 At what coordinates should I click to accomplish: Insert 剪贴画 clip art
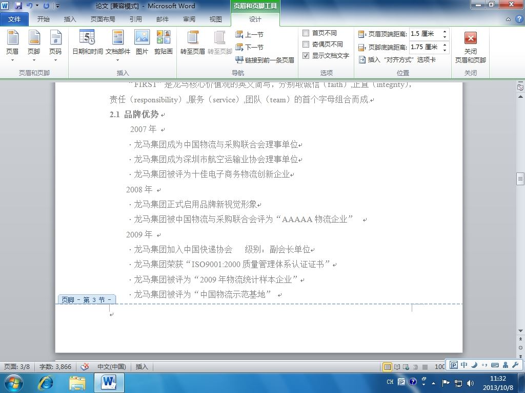click(164, 42)
